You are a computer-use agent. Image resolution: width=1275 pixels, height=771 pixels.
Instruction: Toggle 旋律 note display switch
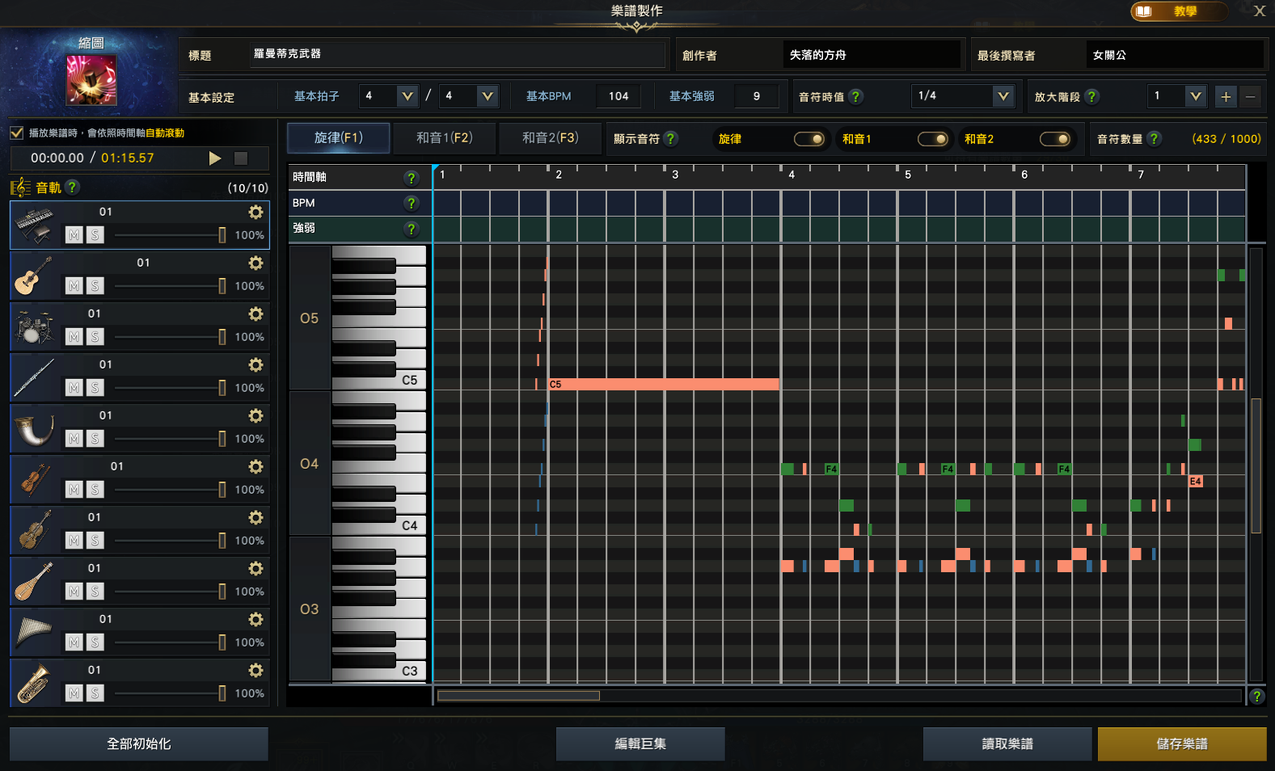(x=808, y=139)
